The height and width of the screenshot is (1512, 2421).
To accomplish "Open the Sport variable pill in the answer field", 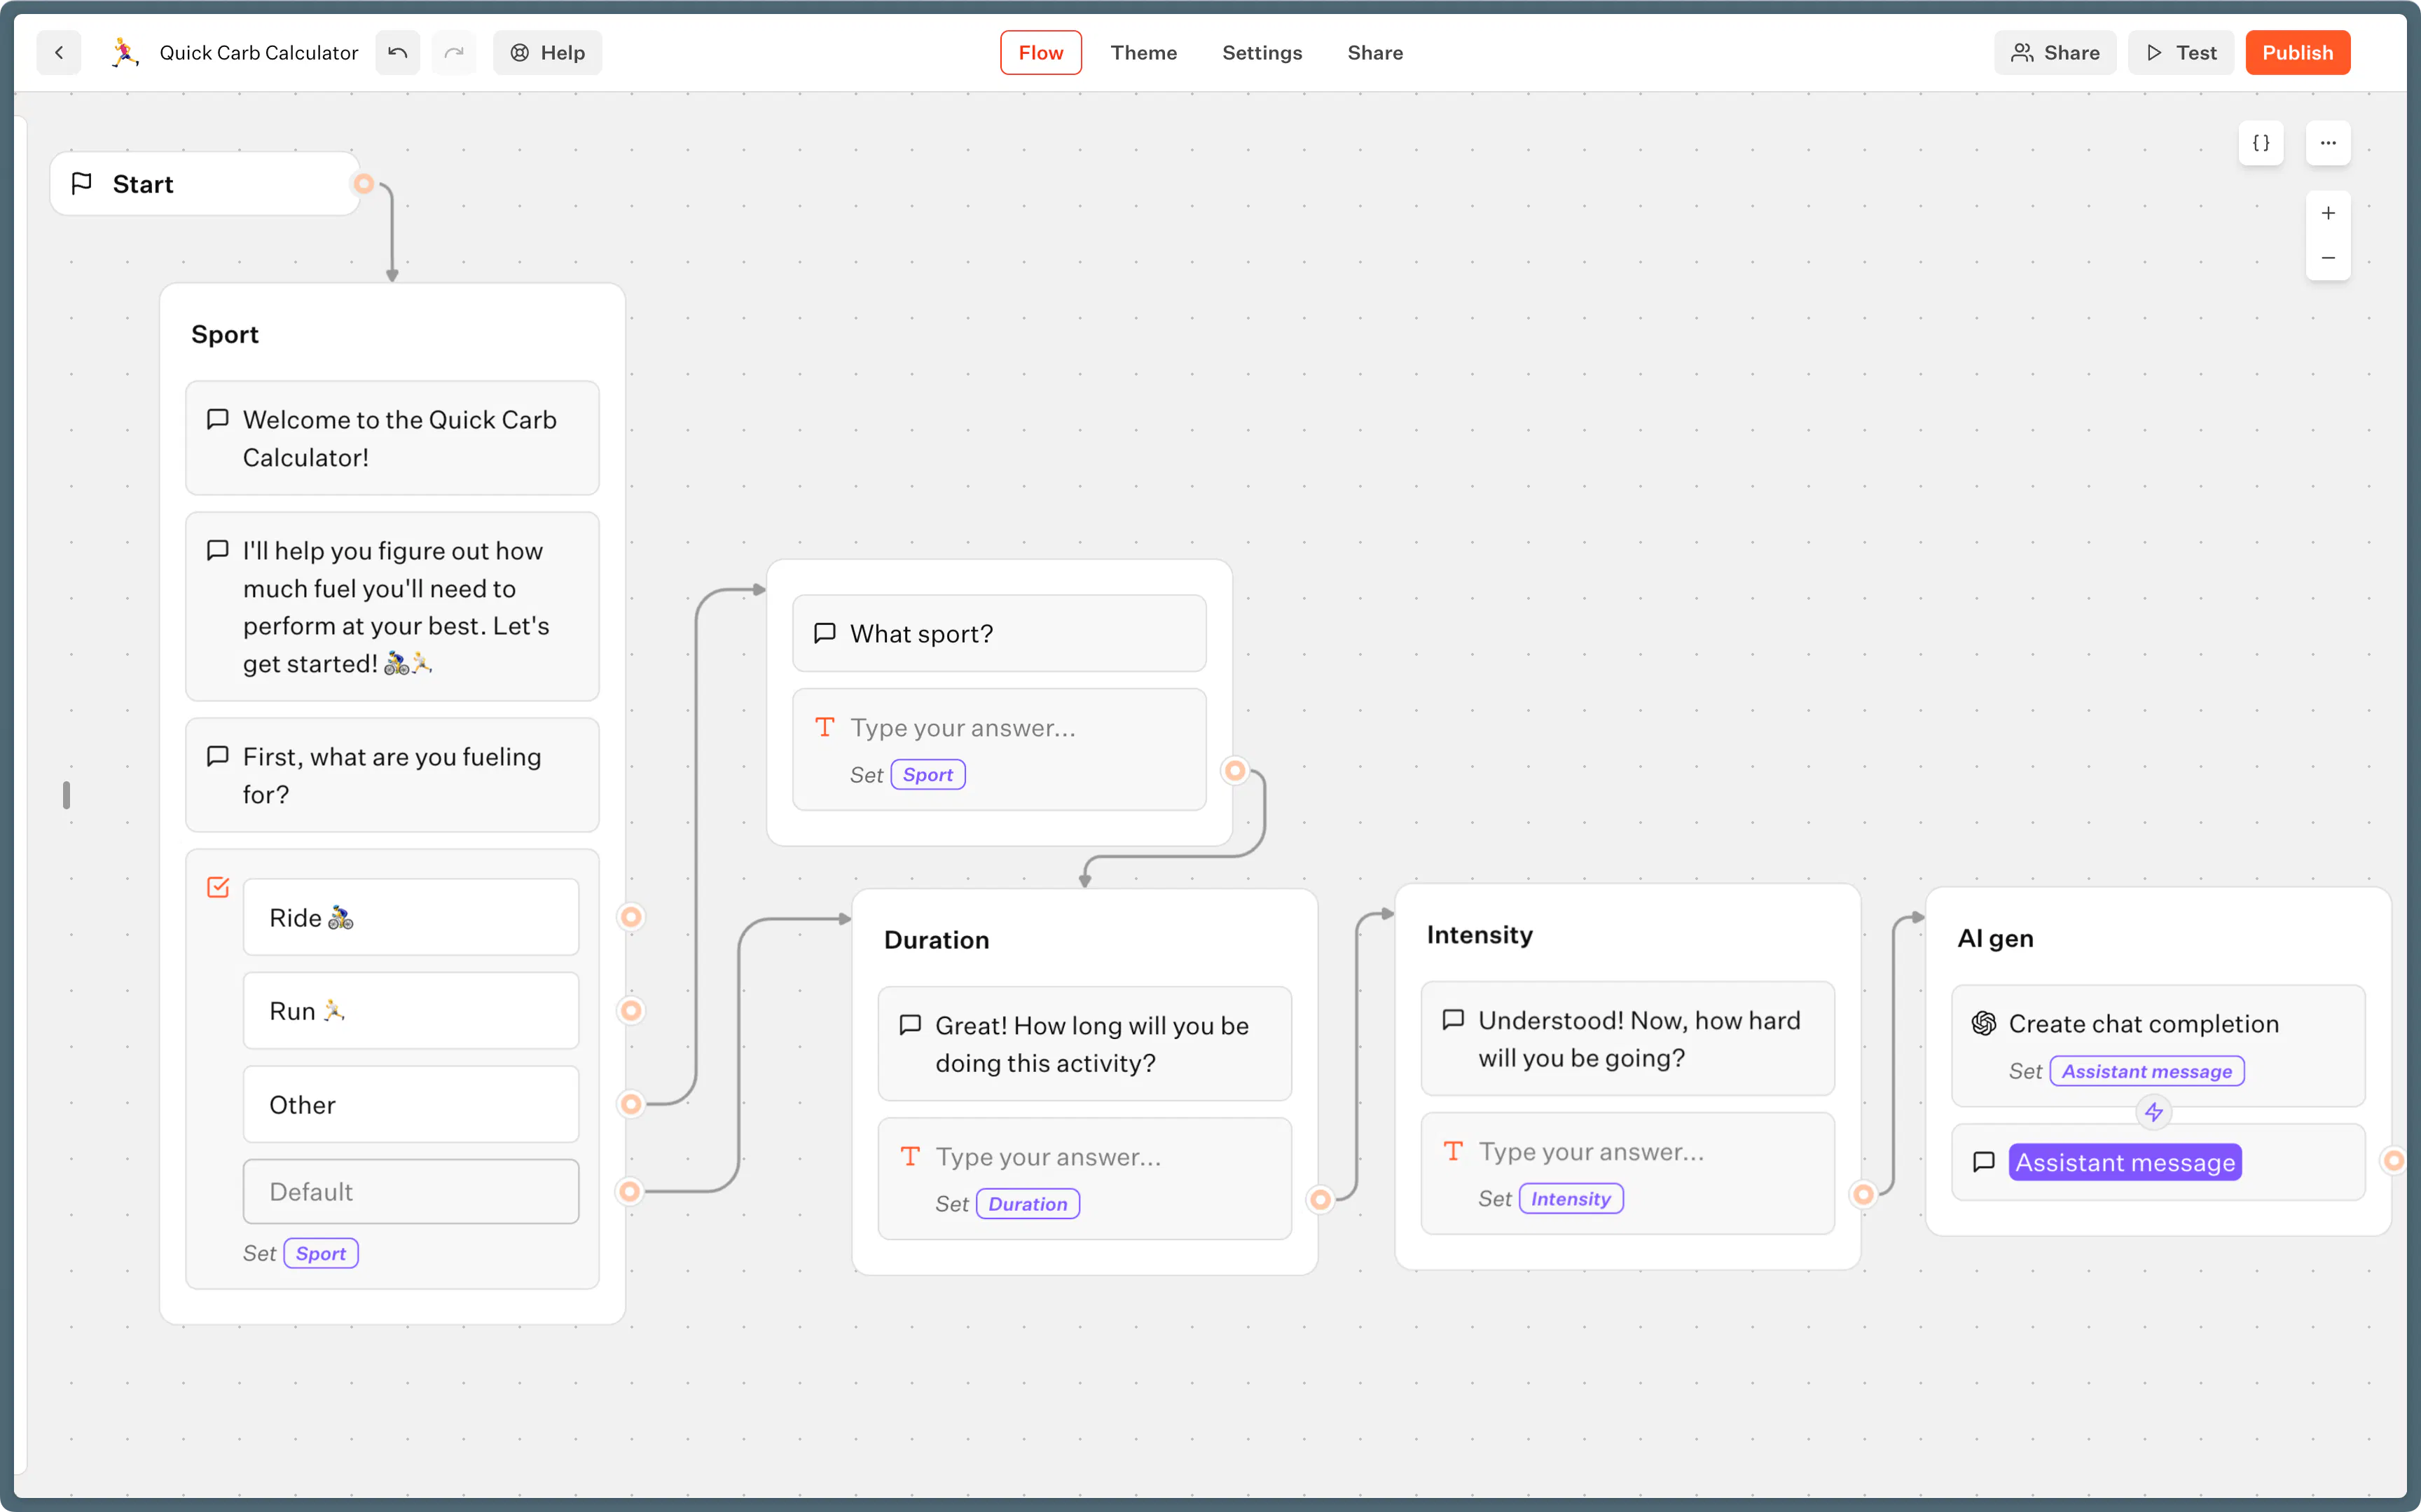I will tap(927, 773).
